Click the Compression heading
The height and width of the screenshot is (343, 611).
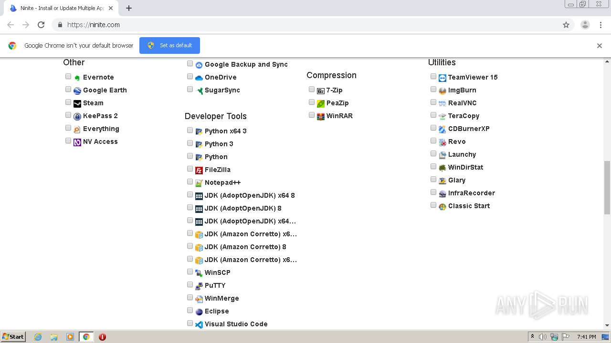point(331,75)
